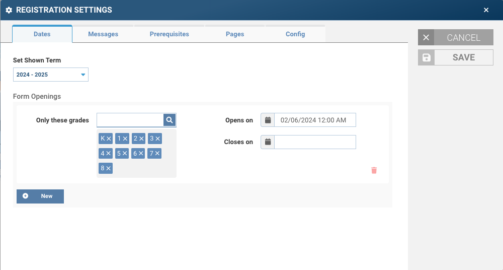Remove grade K chip
Image resolution: width=503 pixels, height=270 pixels.
coord(109,139)
